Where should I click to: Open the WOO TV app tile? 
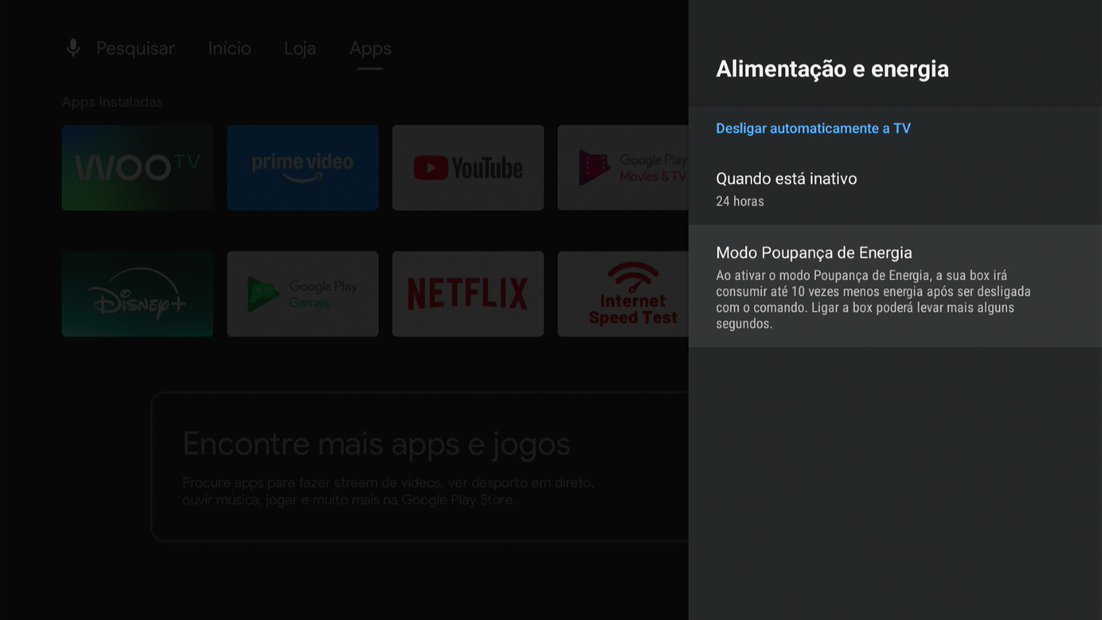click(x=137, y=168)
